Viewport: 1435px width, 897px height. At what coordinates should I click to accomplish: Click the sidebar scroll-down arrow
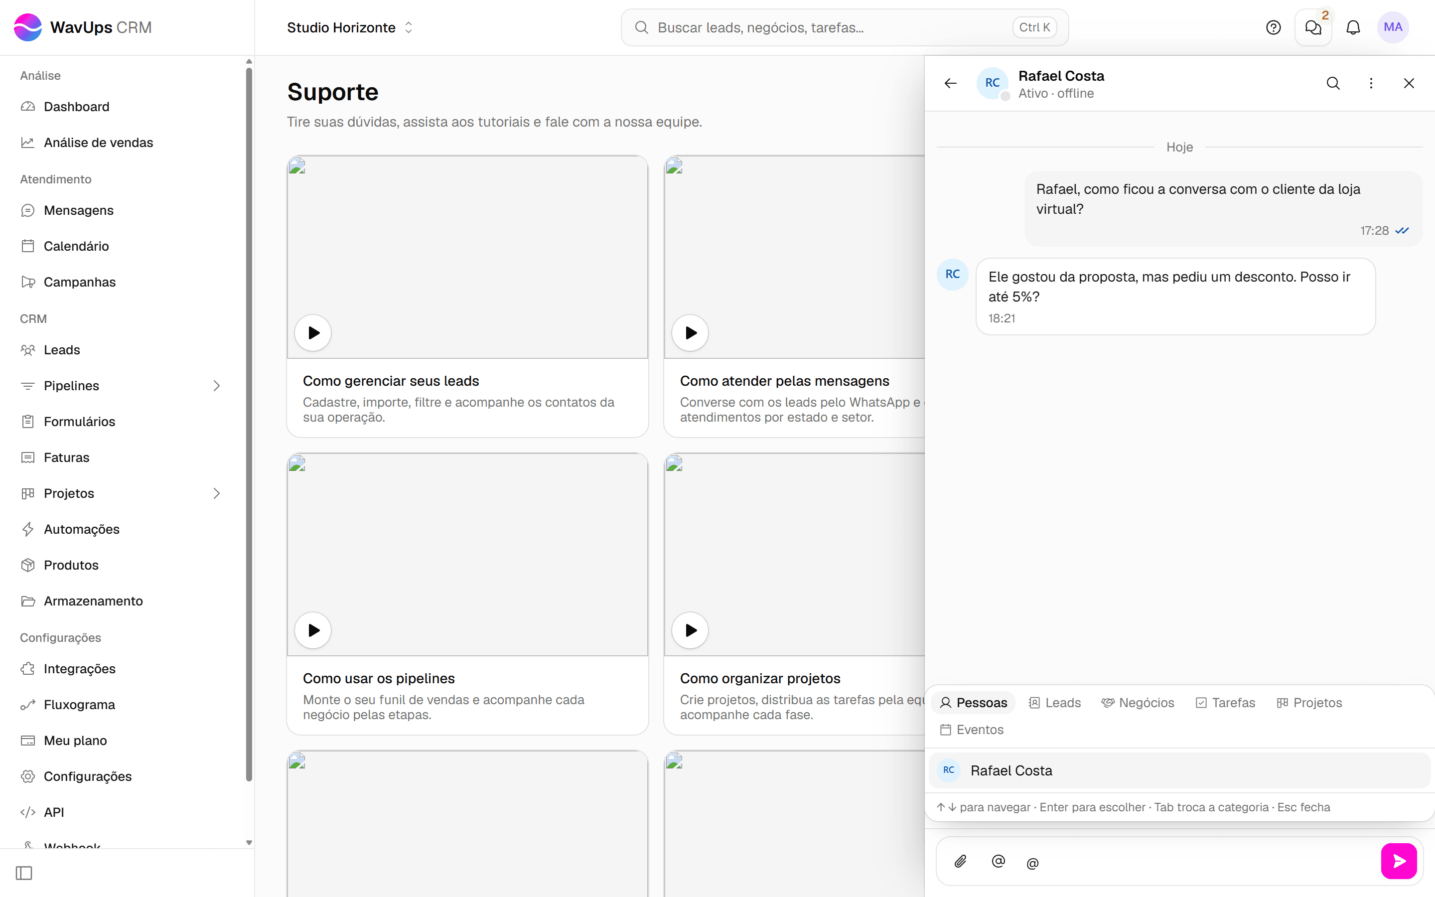point(249,842)
